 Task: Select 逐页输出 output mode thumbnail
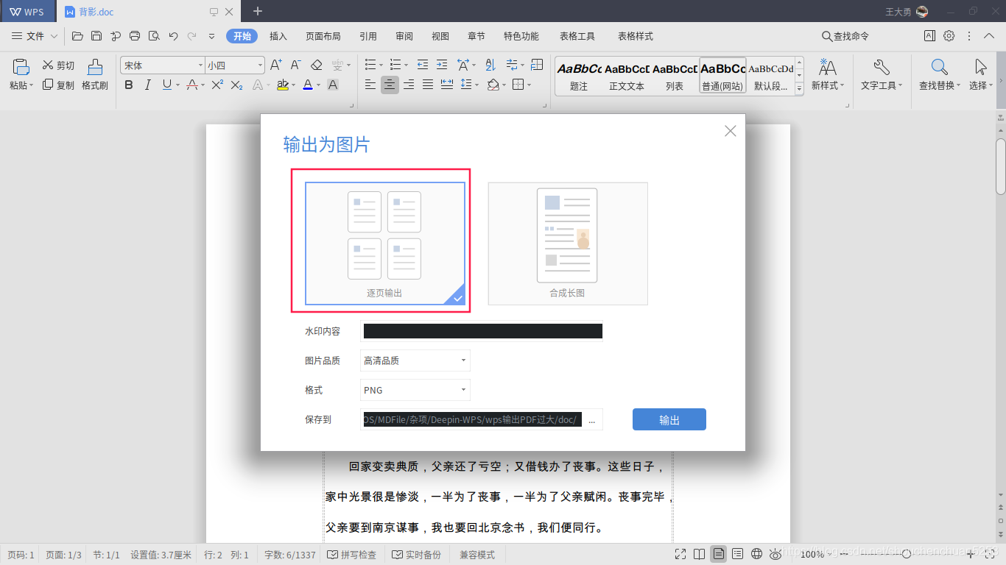click(385, 244)
